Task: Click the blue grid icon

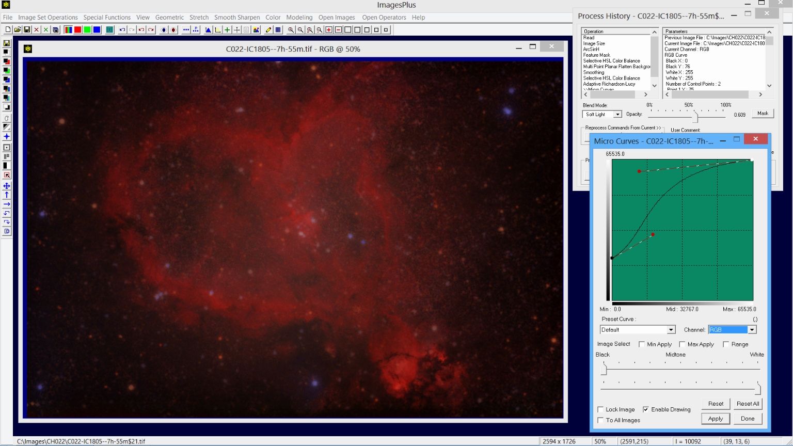Action: click(278, 30)
